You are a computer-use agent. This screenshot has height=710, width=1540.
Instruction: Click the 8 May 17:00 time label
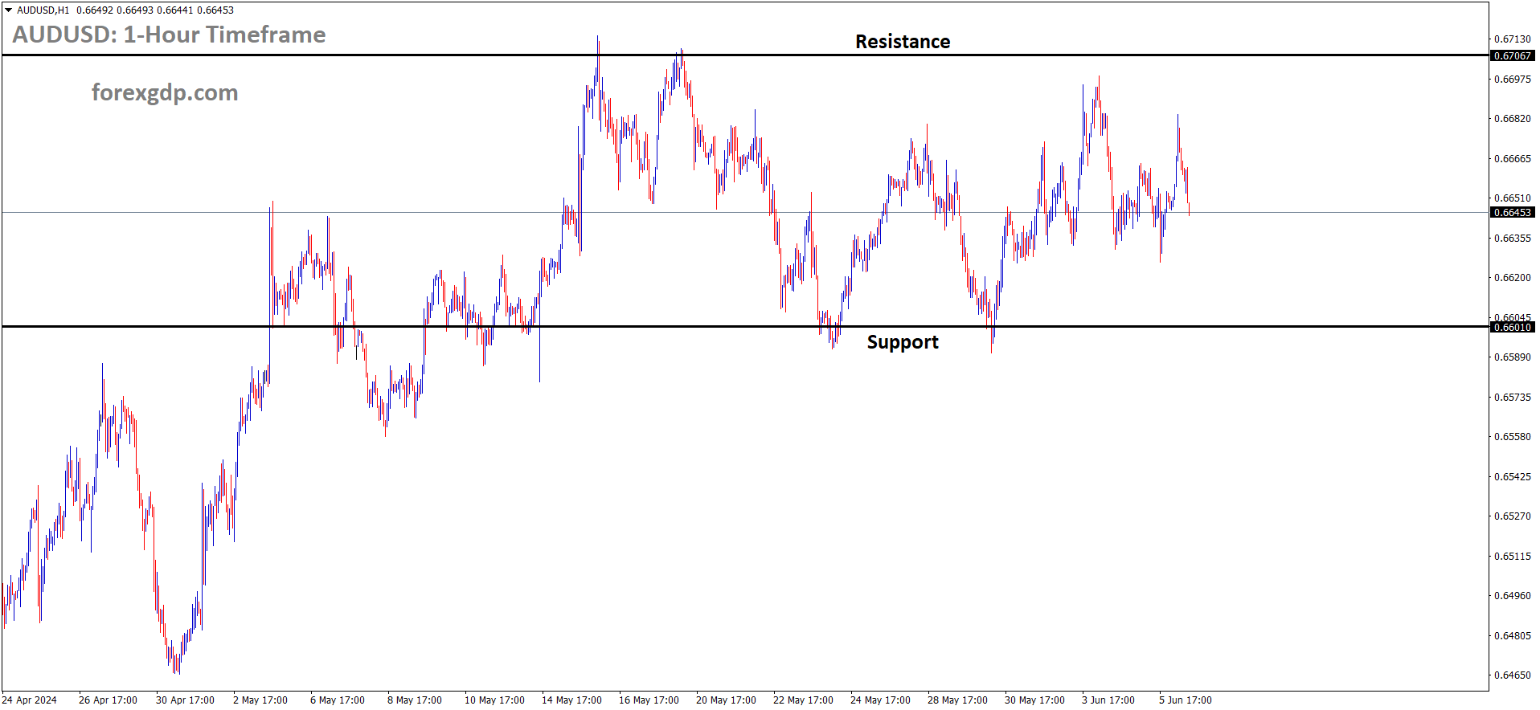point(415,700)
